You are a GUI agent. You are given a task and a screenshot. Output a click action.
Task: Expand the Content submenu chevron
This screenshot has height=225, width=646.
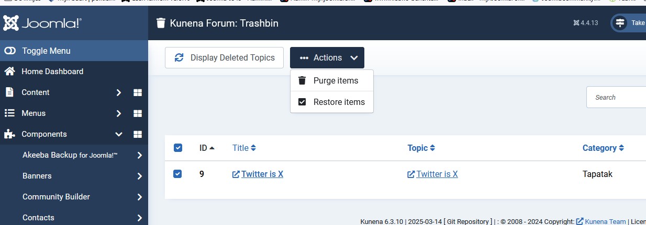(119, 92)
